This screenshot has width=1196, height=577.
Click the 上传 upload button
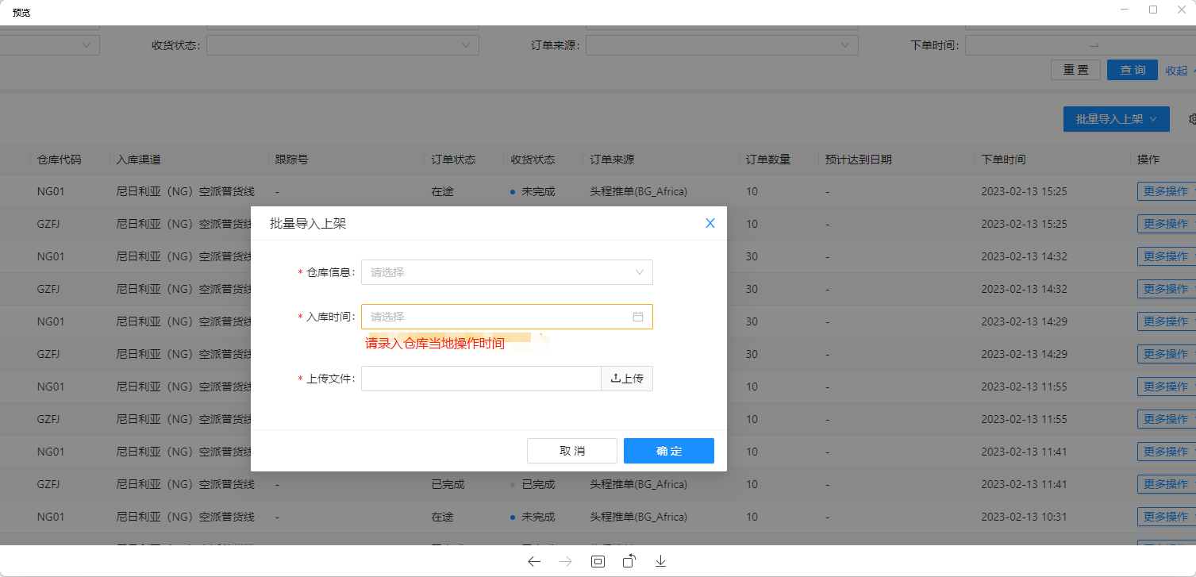(x=627, y=379)
